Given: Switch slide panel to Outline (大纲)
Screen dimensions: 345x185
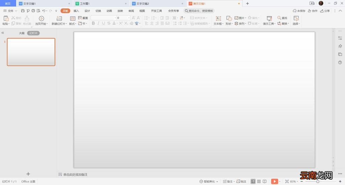Looking at the screenshot, I should (22, 33).
